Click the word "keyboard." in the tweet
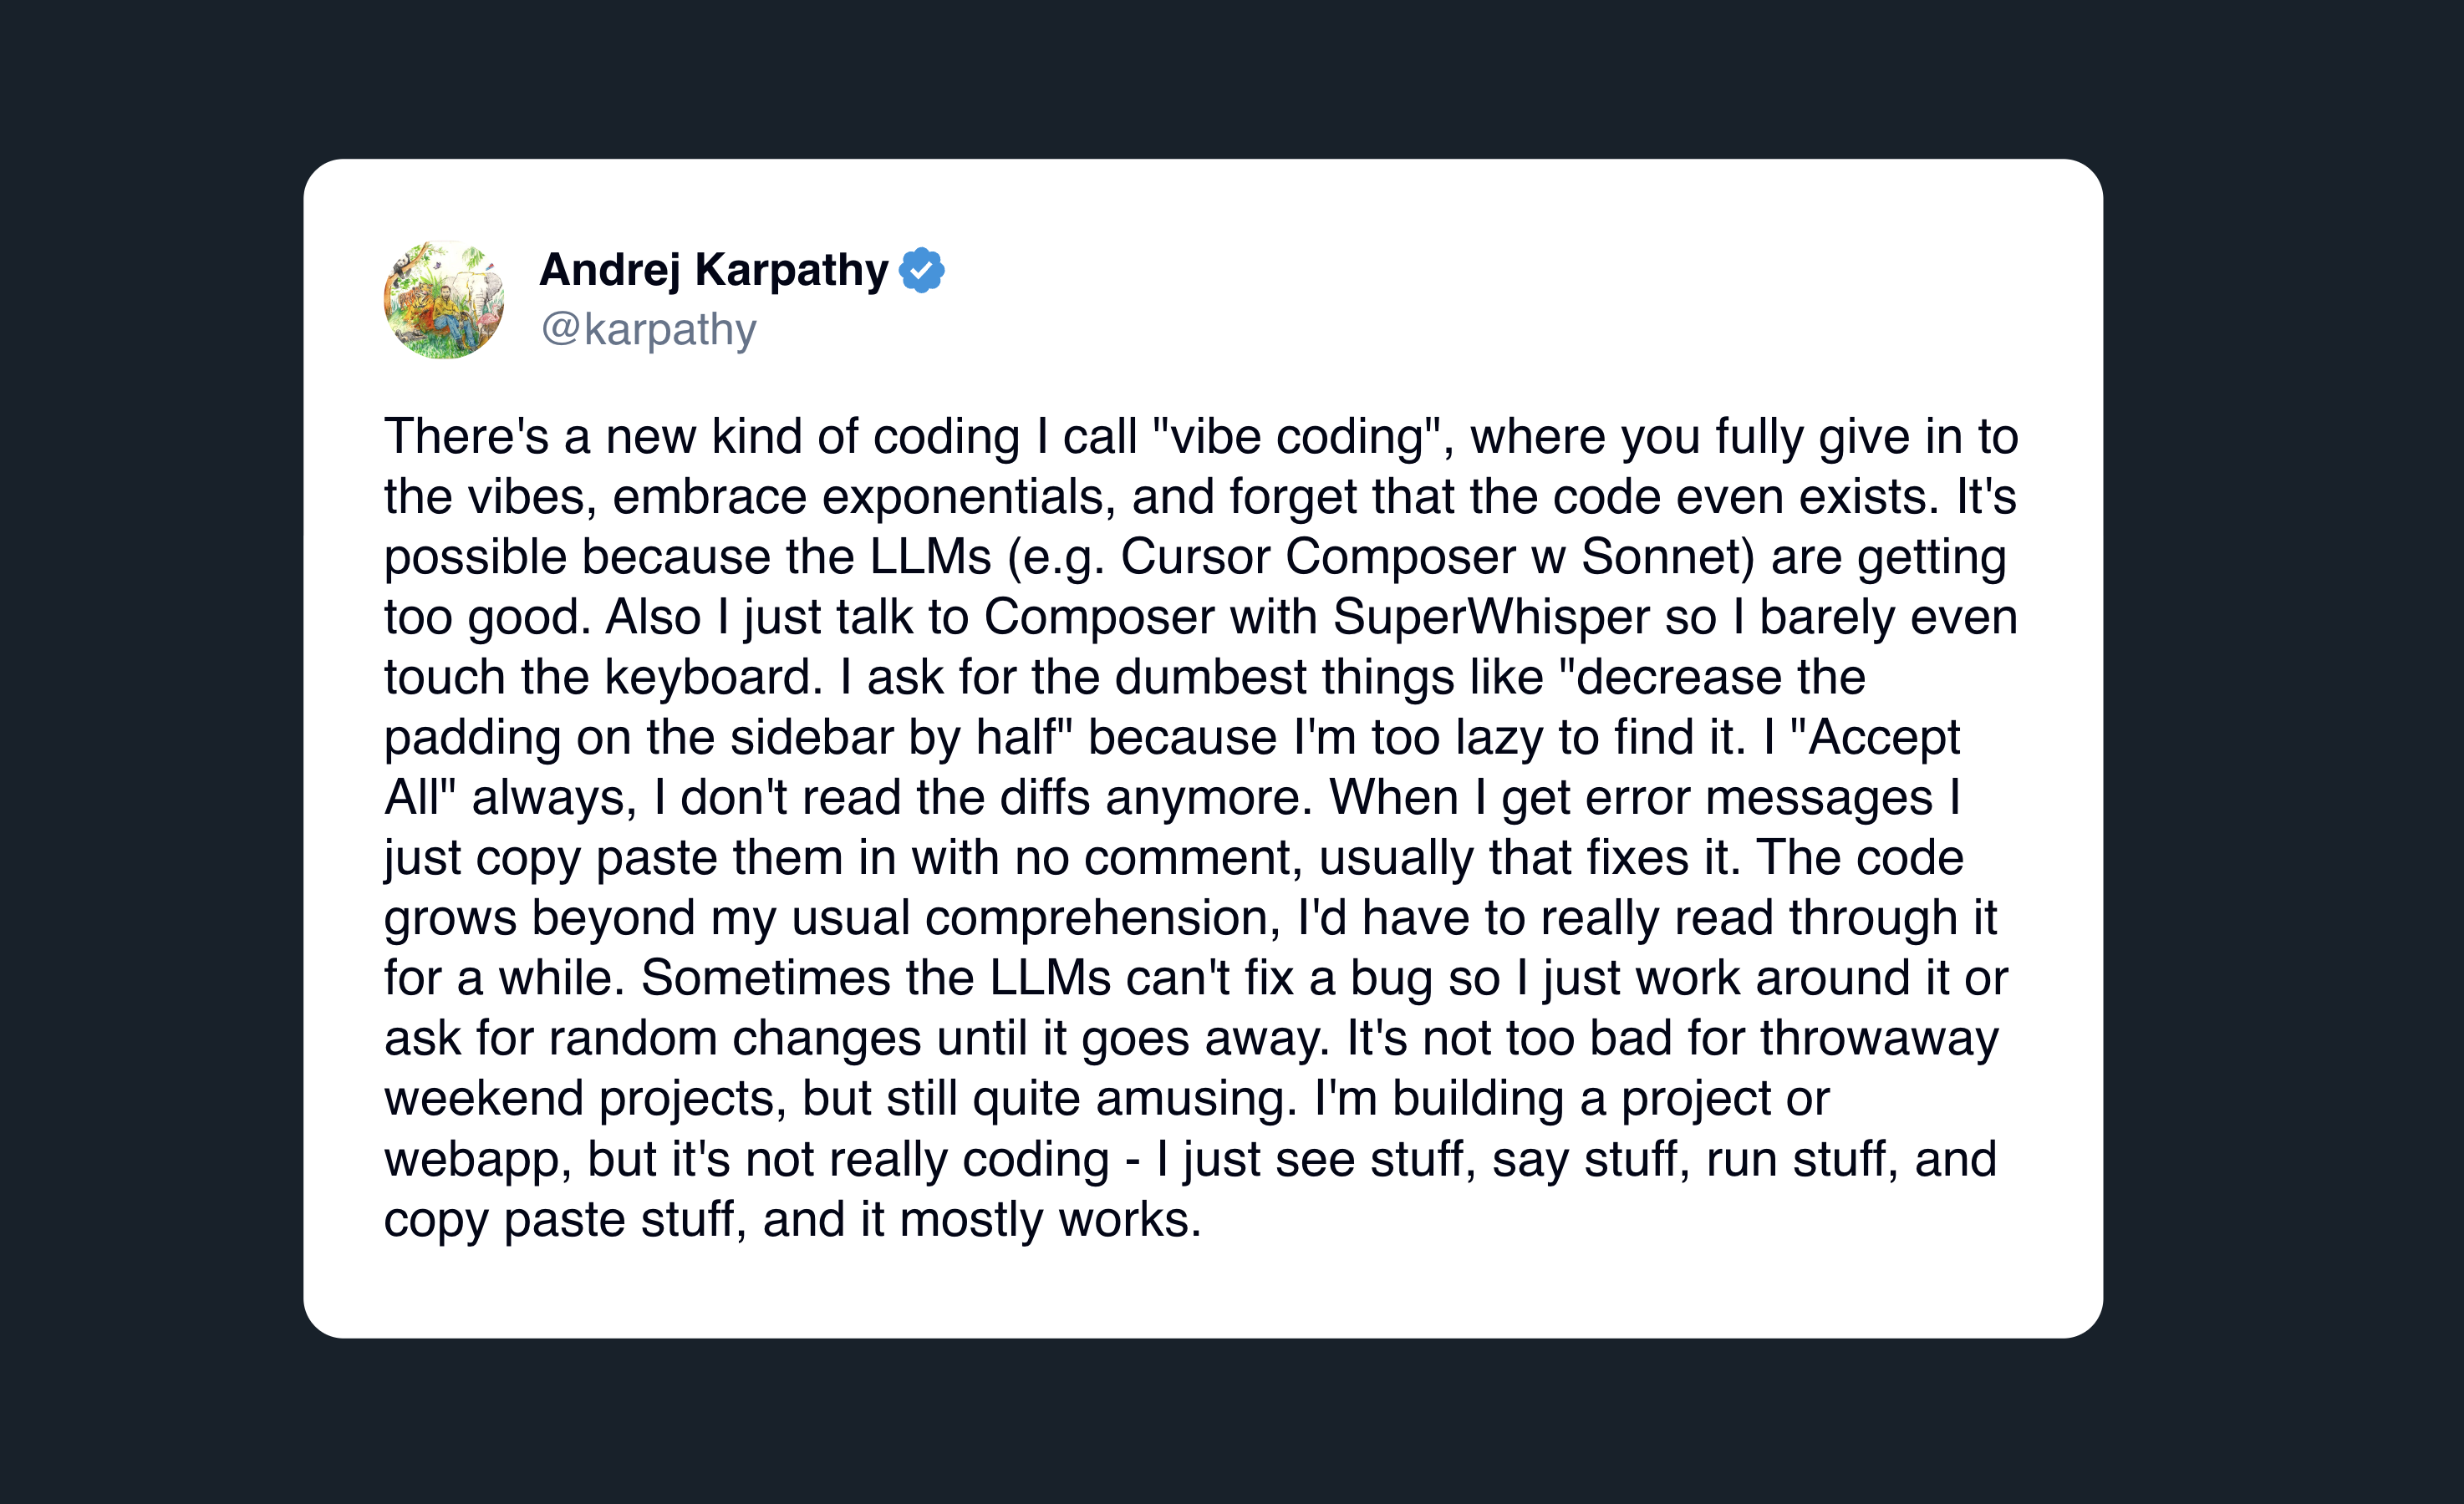2464x1504 pixels. pos(713,678)
